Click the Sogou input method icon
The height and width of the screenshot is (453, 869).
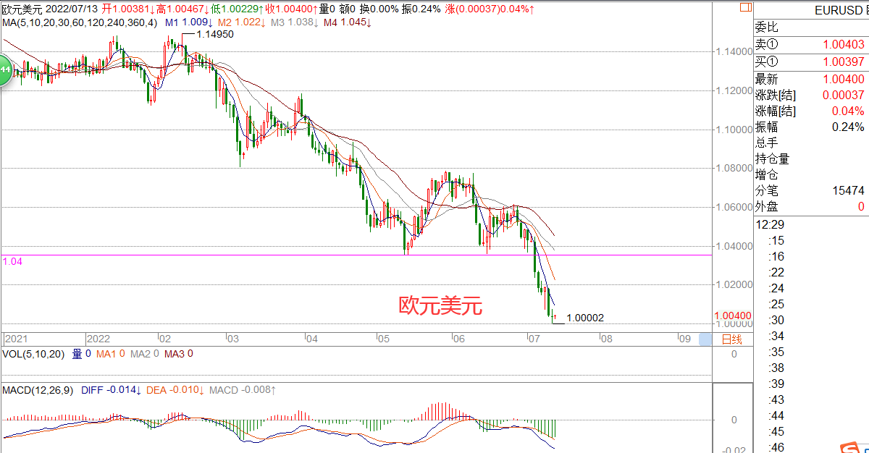click(x=850, y=448)
